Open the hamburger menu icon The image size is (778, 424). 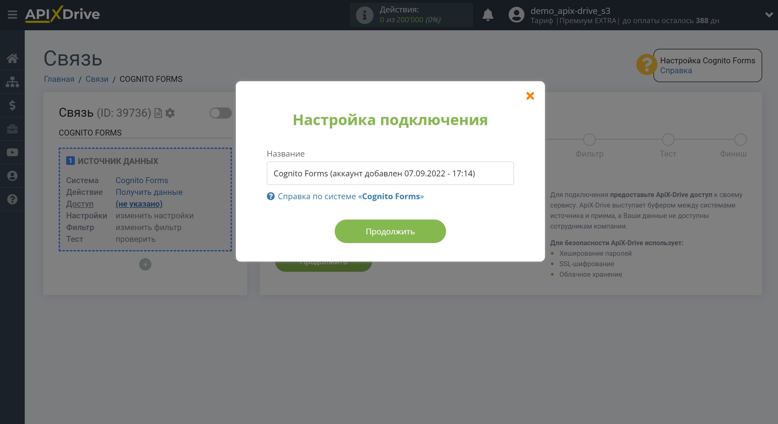click(x=12, y=15)
